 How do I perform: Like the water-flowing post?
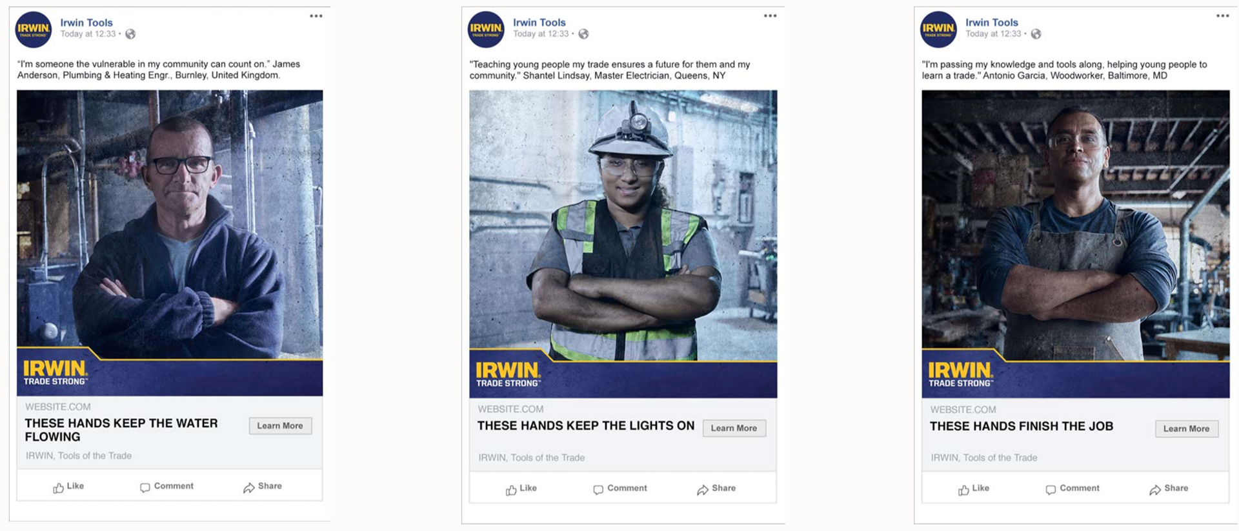pos(68,487)
